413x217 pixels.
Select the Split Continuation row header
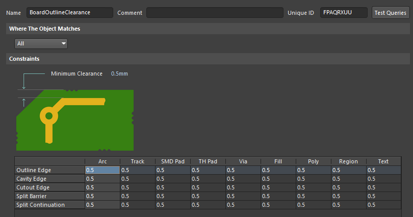tap(49, 205)
